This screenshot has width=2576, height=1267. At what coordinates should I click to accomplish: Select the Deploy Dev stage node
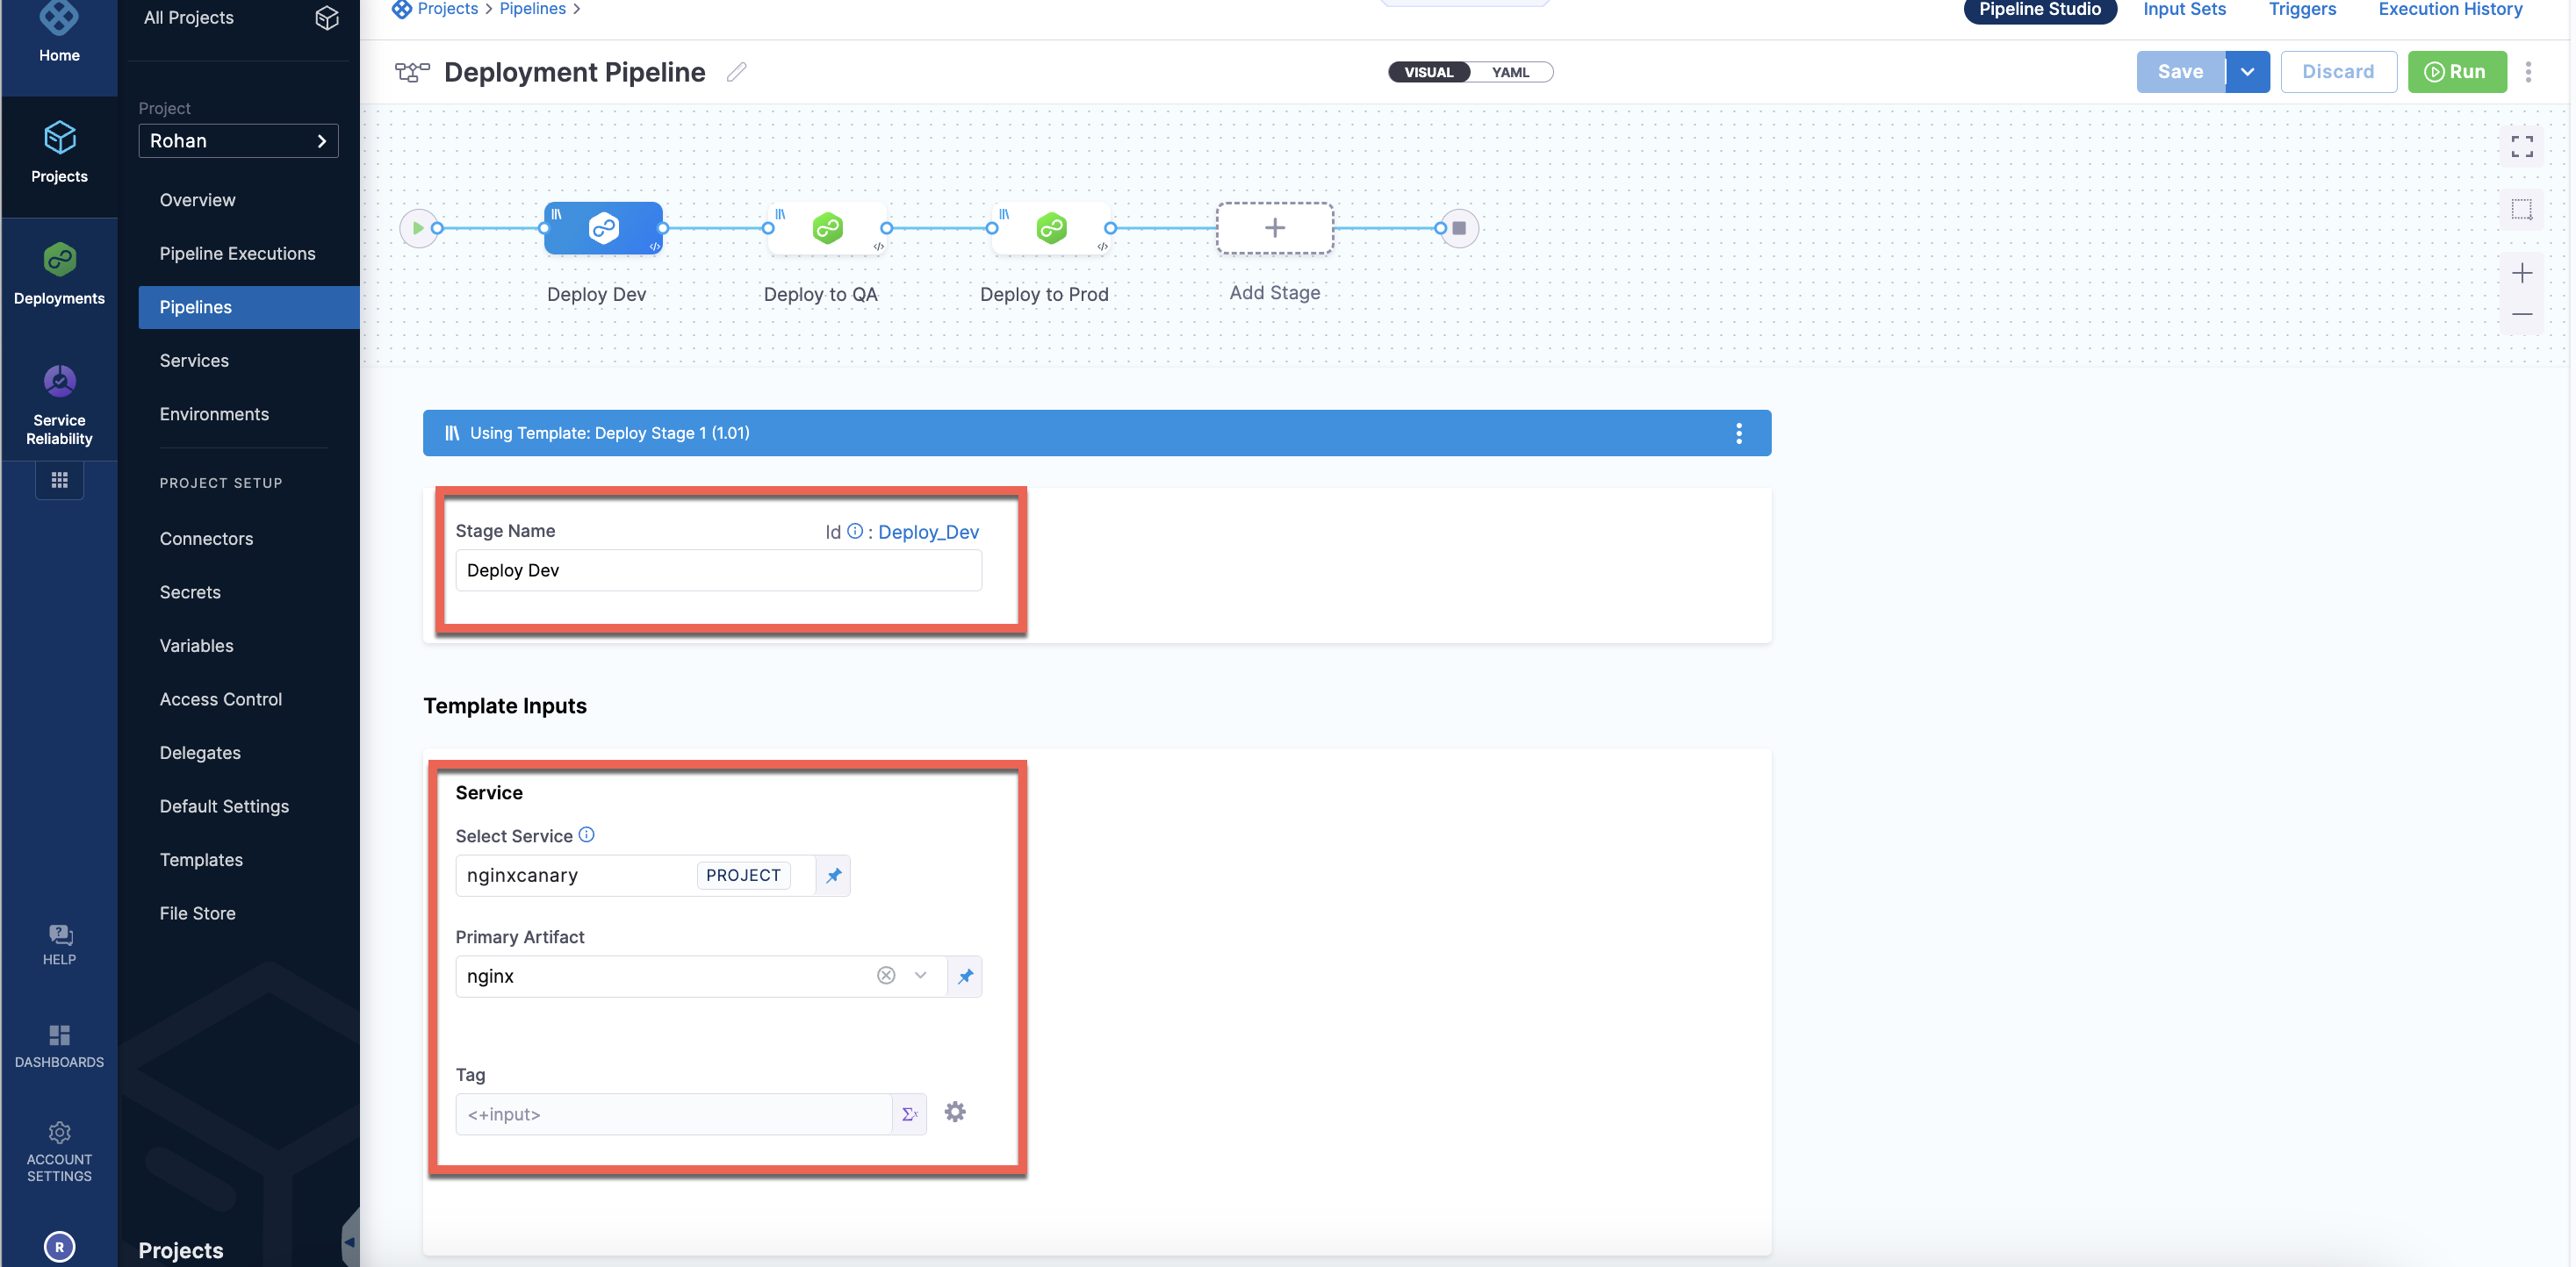click(x=603, y=228)
